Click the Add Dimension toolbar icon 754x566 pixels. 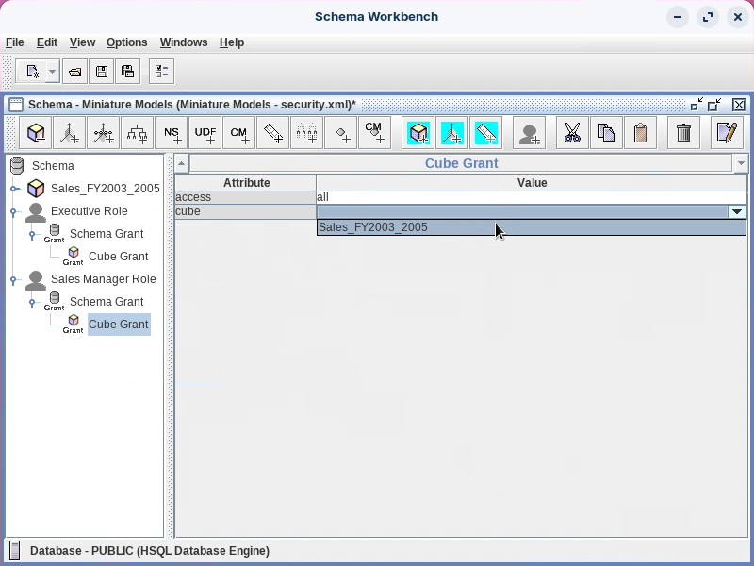click(x=70, y=133)
